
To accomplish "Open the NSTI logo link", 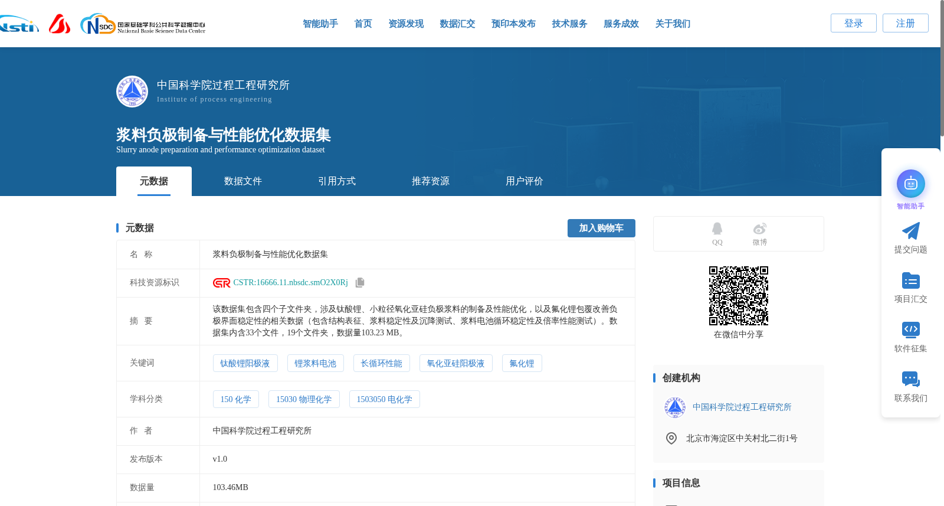I will [19, 24].
